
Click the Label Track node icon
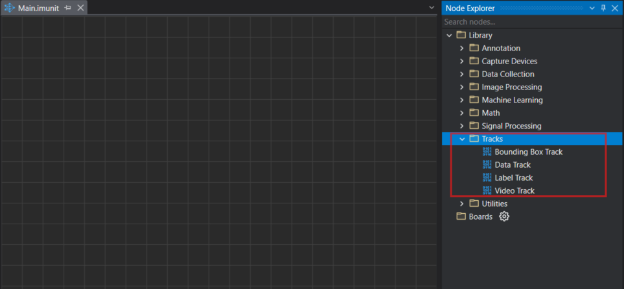click(487, 178)
